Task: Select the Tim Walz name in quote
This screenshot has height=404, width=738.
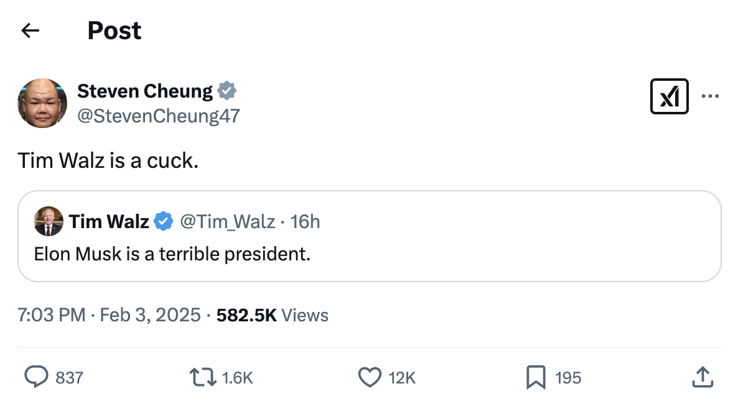Action: coord(109,221)
